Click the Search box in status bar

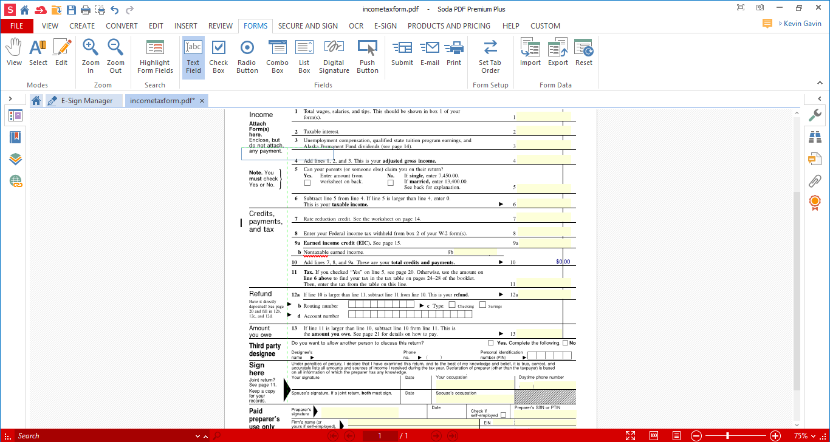pos(103,436)
